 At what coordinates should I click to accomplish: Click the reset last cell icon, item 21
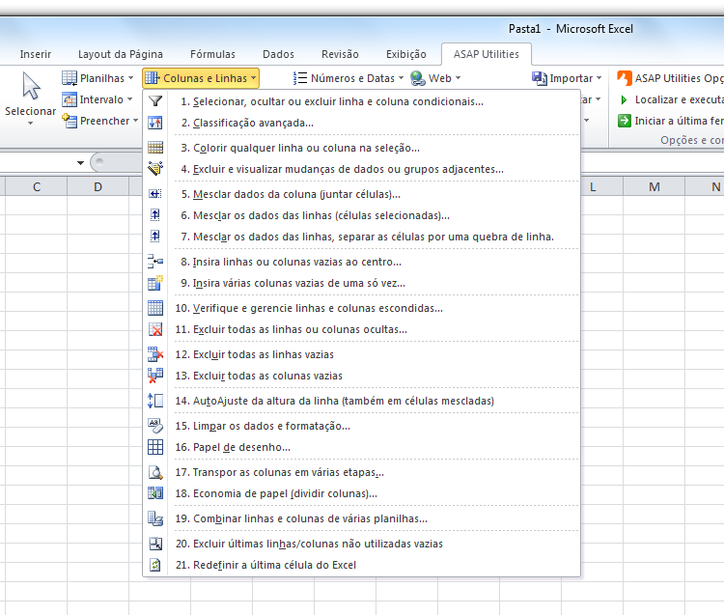(155, 565)
